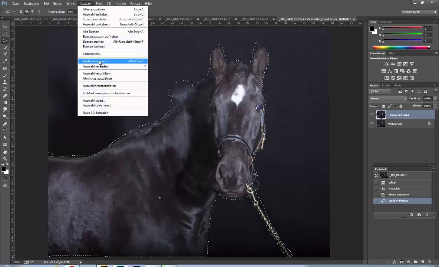Open the layer blend mode Normal dropdown
439x267 pixels.
[x=388, y=99]
